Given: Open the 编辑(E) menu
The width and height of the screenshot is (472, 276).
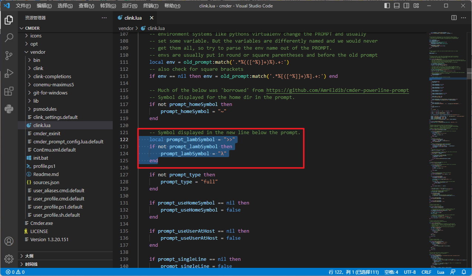Looking at the screenshot, I should pos(44,6).
